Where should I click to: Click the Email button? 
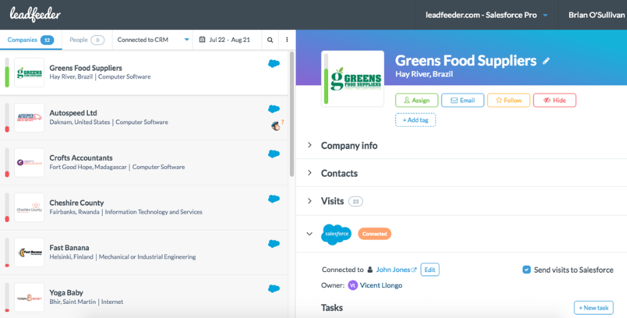pyautogui.click(x=463, y=100)
